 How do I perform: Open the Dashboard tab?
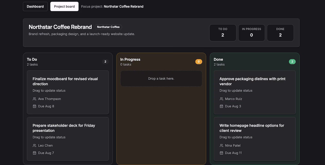[x=35, y=7]
